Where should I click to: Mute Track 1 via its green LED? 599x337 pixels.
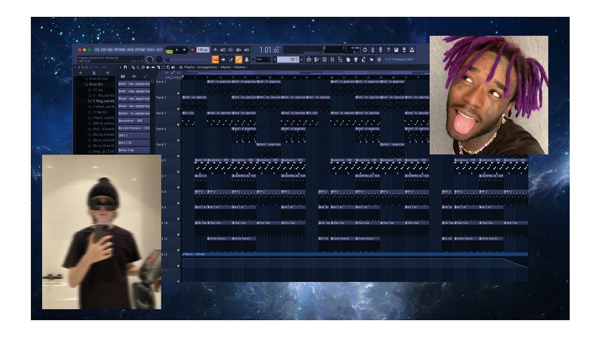178,93
